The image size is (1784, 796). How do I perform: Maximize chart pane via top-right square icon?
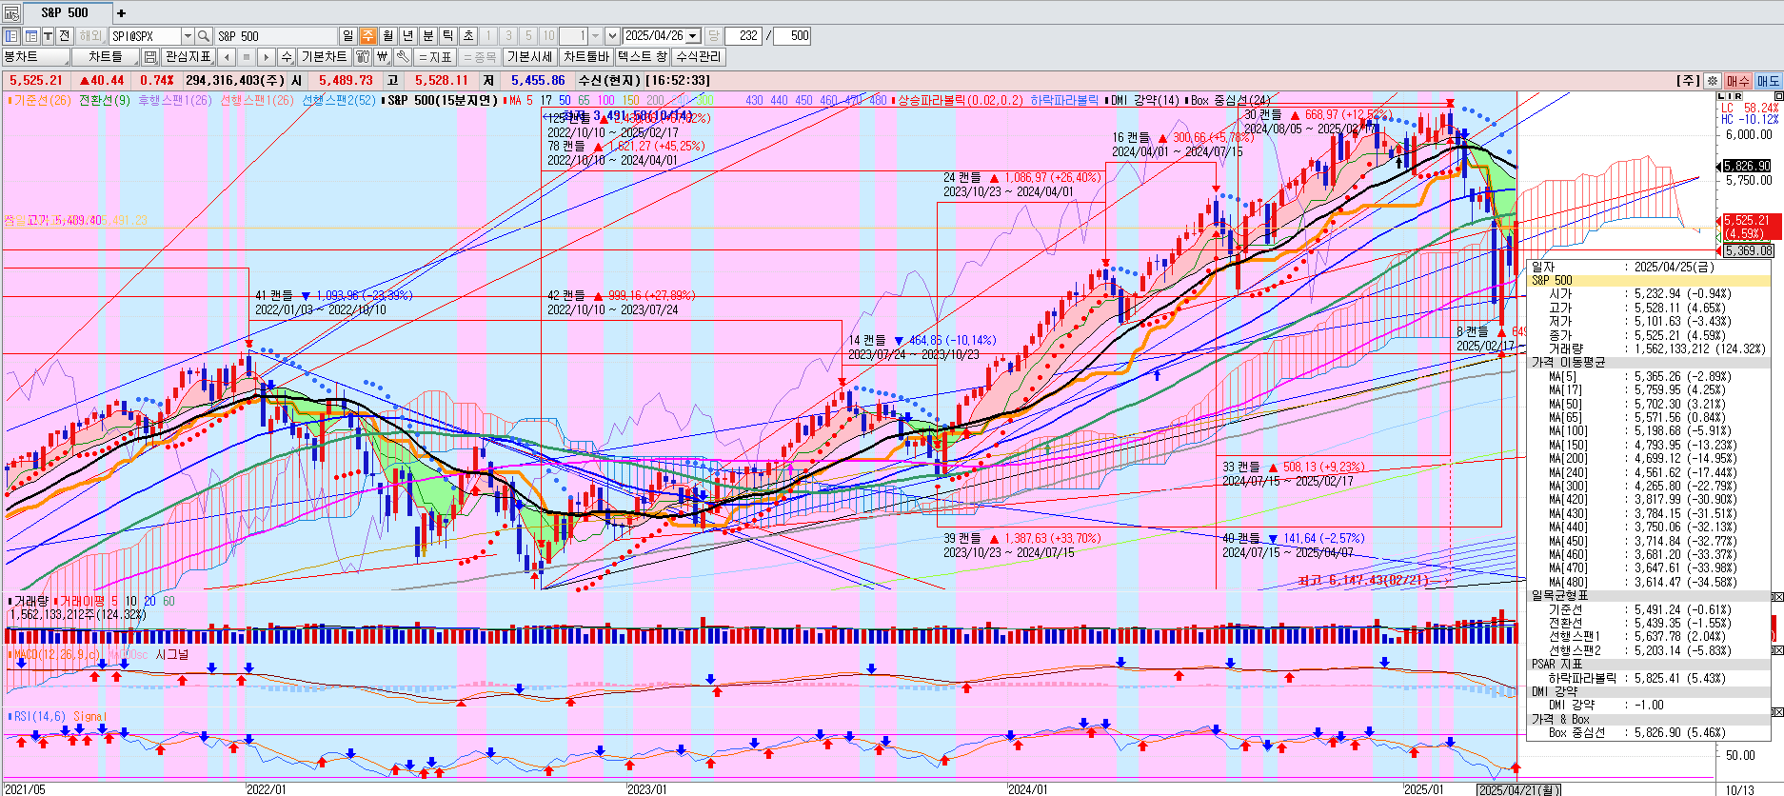tap(1777, 97)
